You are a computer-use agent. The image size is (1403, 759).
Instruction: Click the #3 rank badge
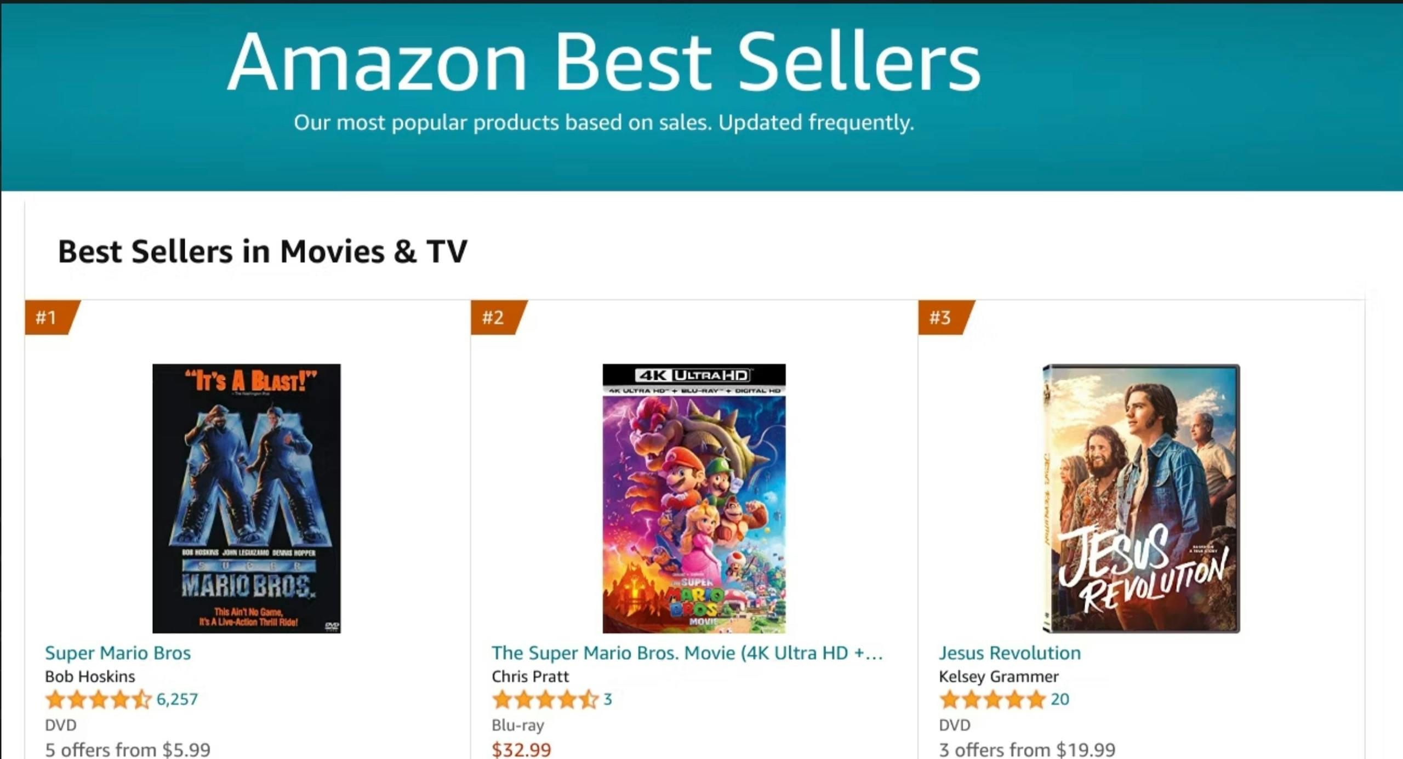945,317
